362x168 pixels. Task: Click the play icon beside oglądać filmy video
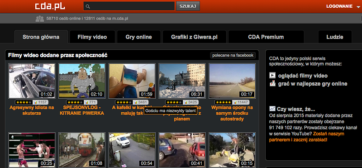(272, 76)
